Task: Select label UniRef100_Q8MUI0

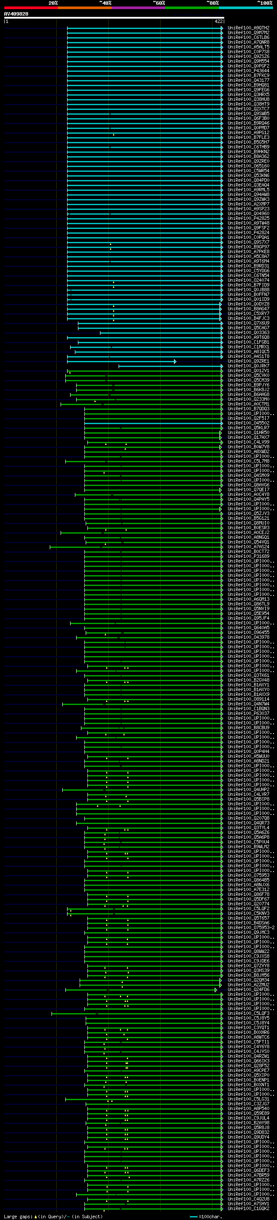Action: 248,523
